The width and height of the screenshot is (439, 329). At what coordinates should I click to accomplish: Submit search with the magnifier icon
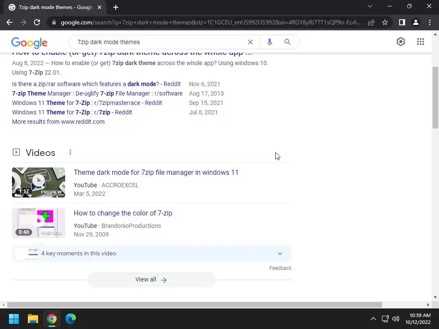(x=287, y=42)
